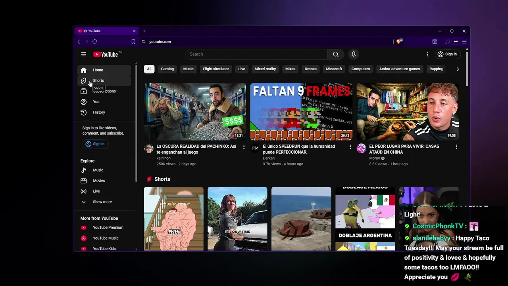The width and height of the screenshot is (508, 286).
Task: Select the Gaming filter chip
Action: pos(167,69)
